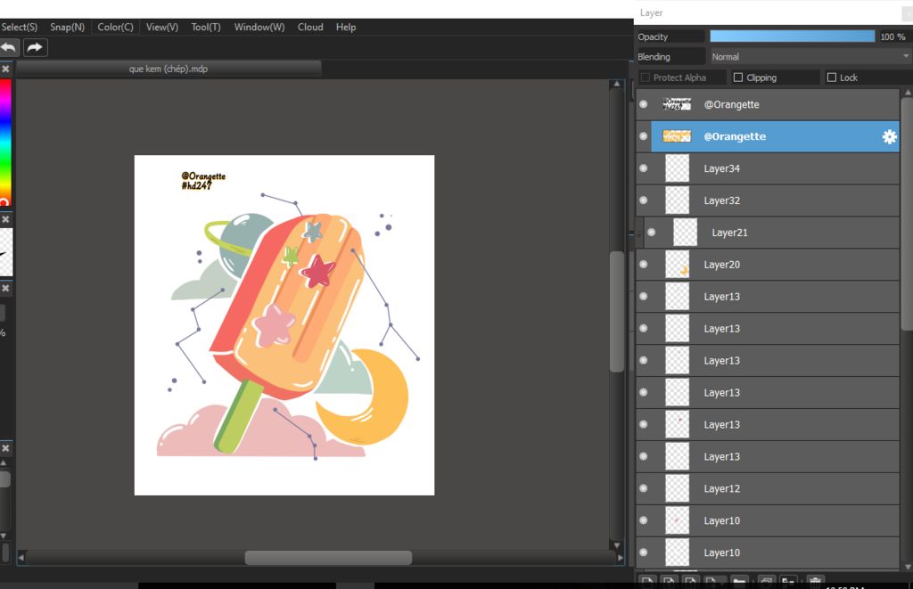Open the Color(C) menu
This screenshot has width=913, height=589.
click(115, 27)
